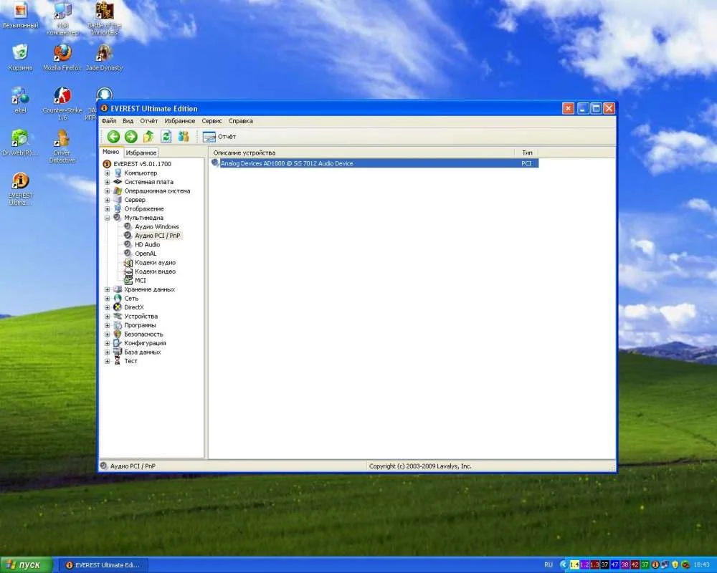Image resolution: width=717 pixels, height=573 pixels.
Task: Open the Справка menu
Action: click(240, 121)
